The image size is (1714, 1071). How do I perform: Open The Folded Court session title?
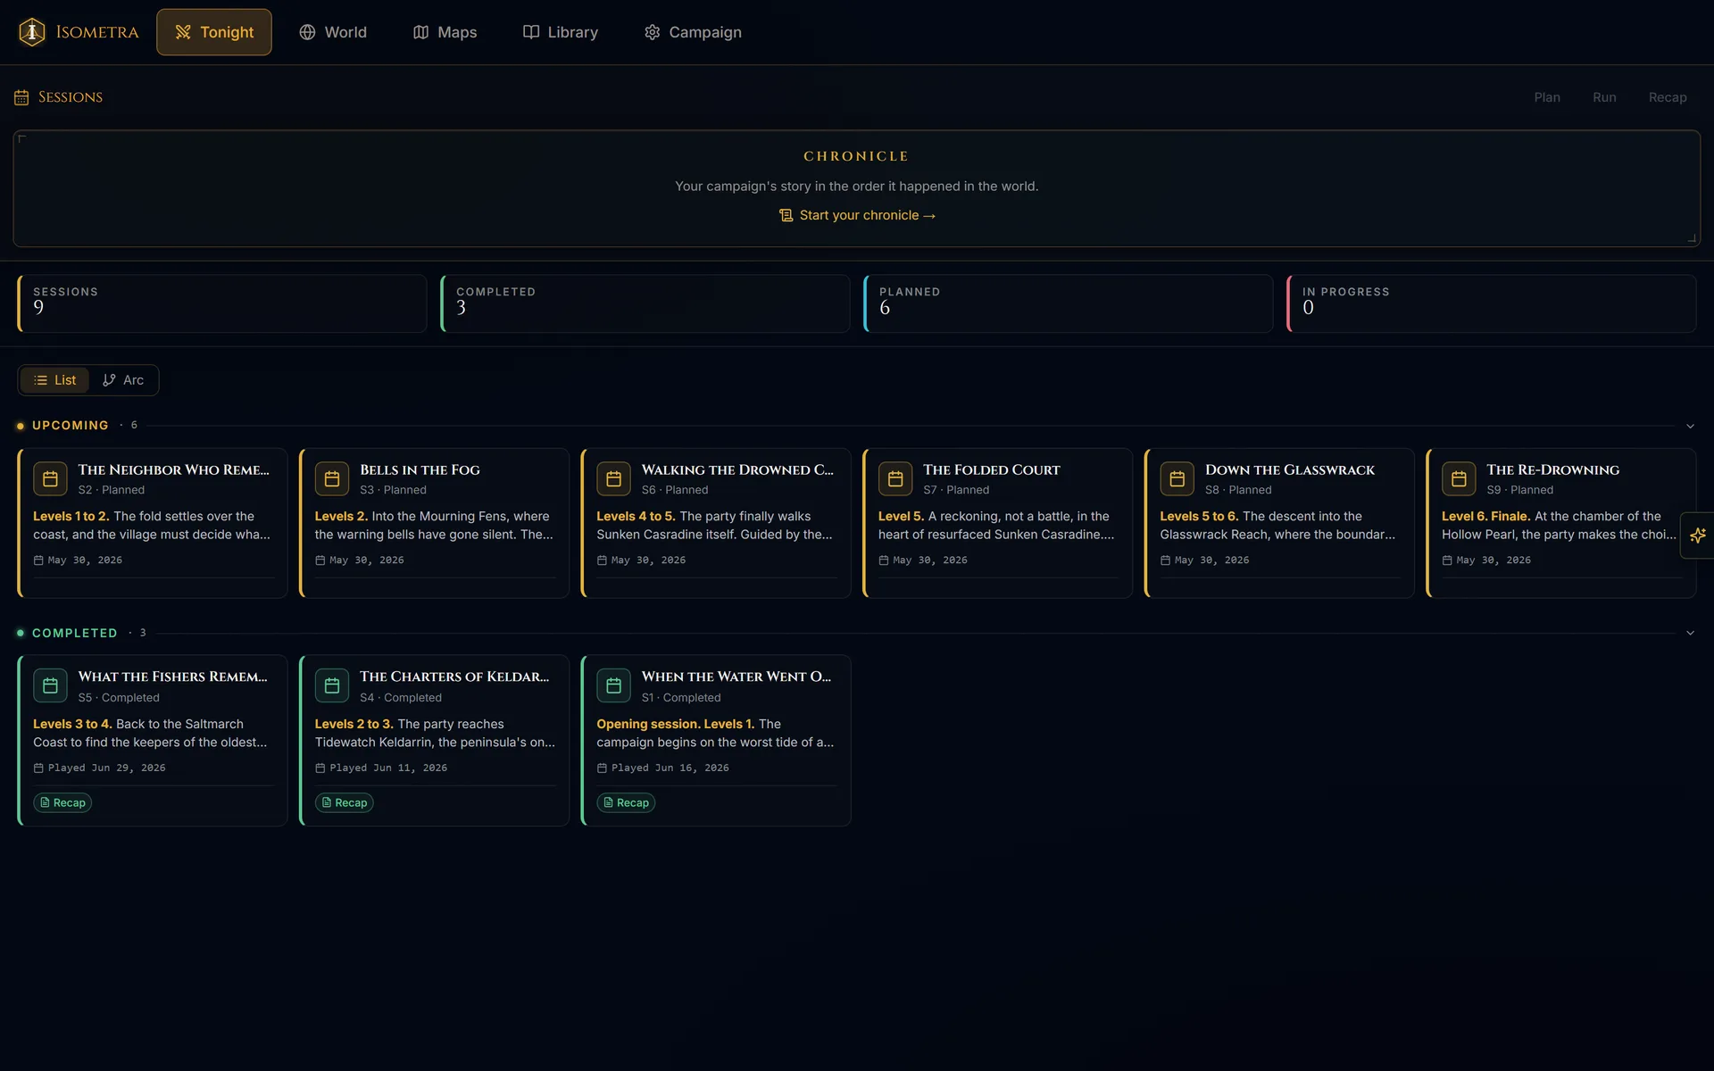pyautogui.click(x=992, y=469)
